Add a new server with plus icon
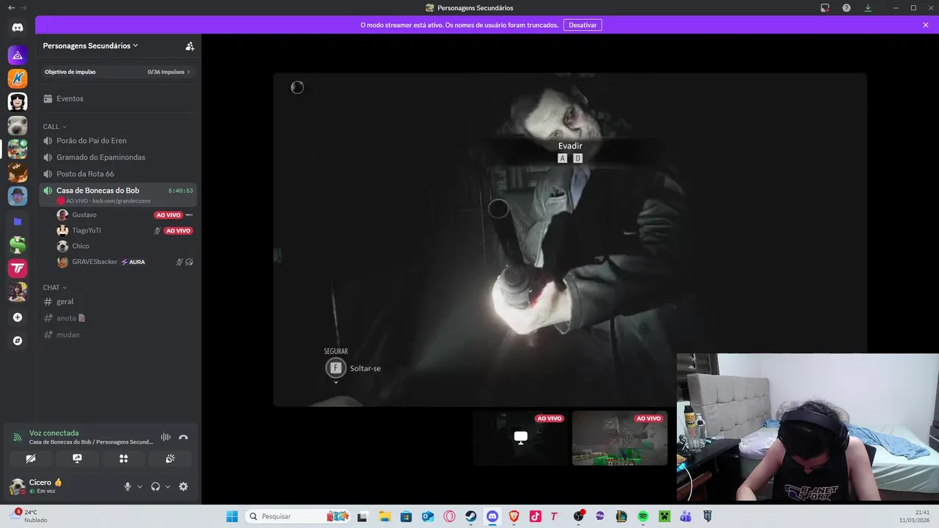This screenshot has height=528, width=939. [18, 318]
